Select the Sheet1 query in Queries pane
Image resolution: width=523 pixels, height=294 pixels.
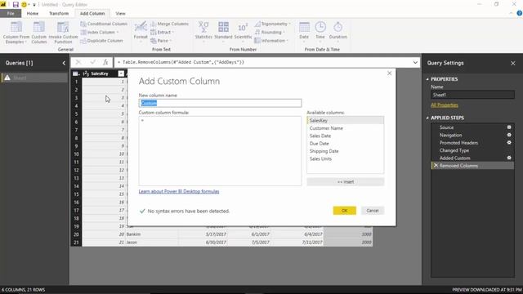point(34,78)
